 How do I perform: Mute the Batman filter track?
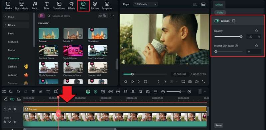click(x=10, y=109)
